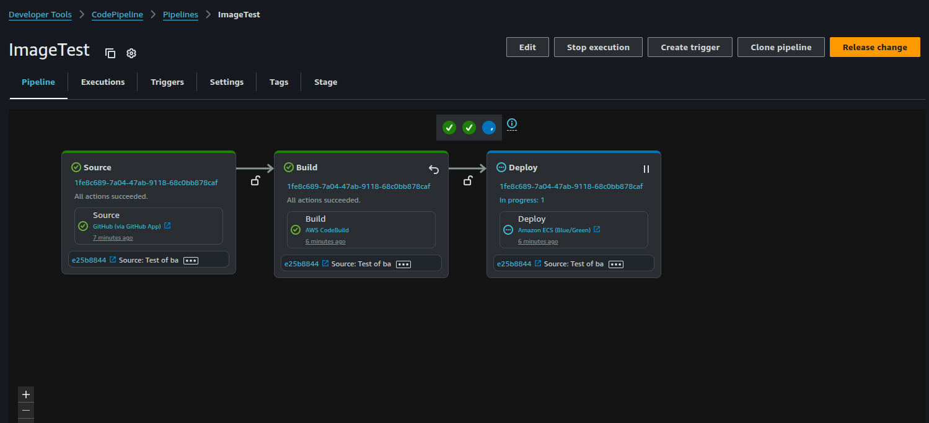929x423 pixels.
Task: Click Build stage success status icon
Action: point(289,167)
